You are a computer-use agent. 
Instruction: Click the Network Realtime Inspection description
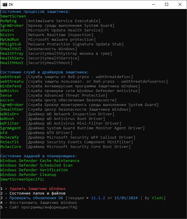[60, 35]
